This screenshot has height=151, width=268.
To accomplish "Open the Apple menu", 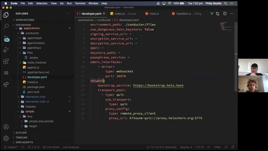I will (5, 3).
